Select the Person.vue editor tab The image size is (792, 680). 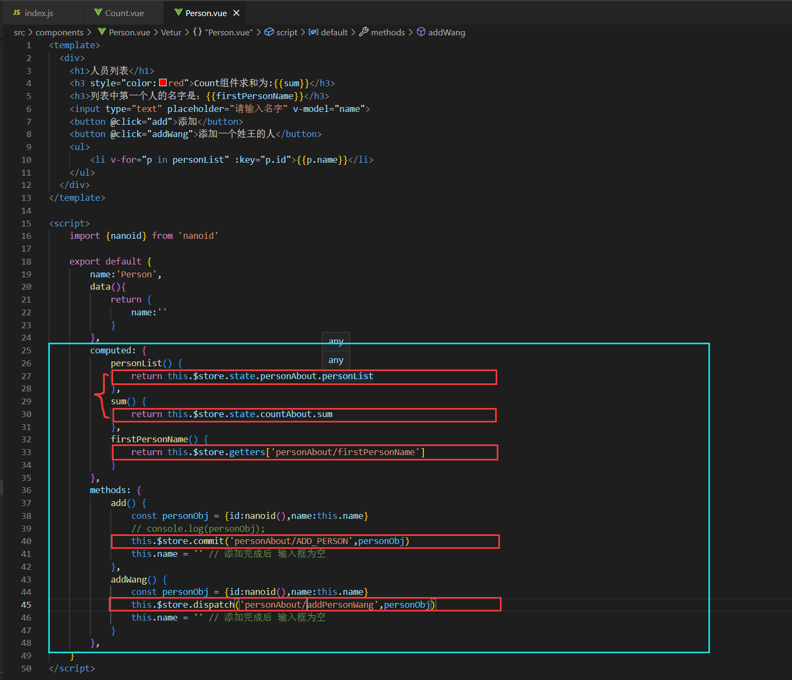[206, 13]
